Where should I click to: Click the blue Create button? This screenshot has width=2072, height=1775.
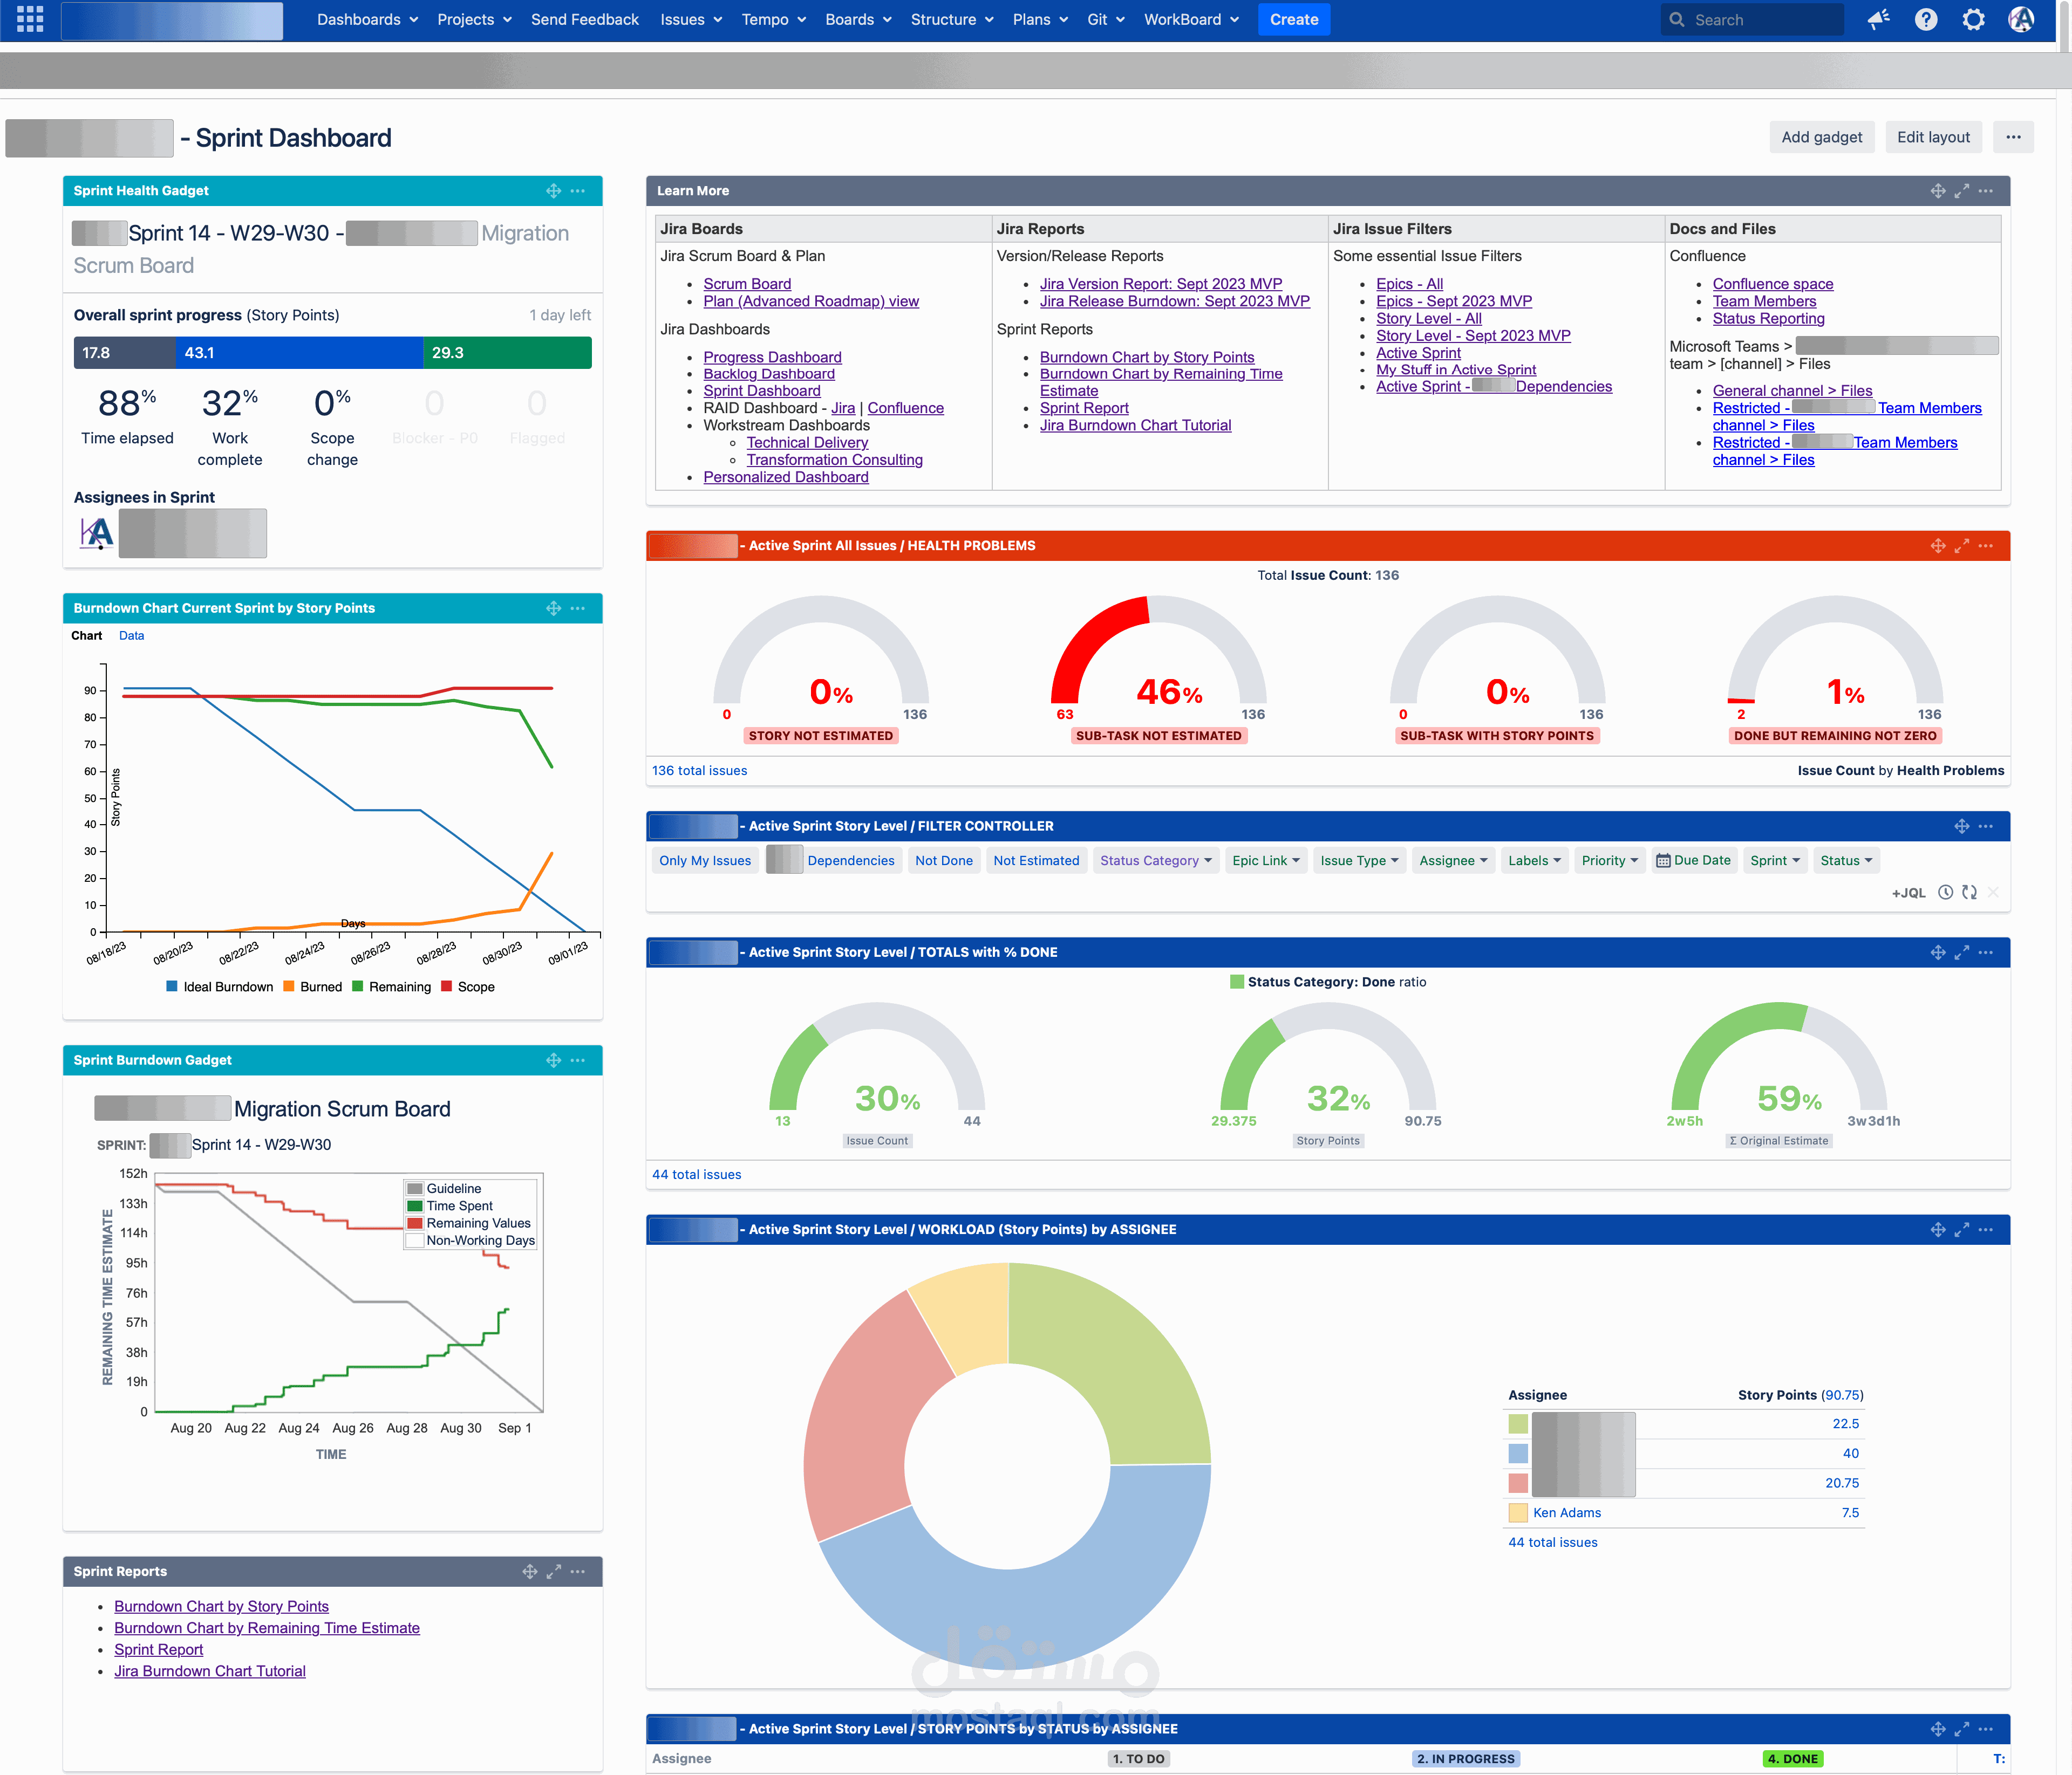tap(1294, 20)
